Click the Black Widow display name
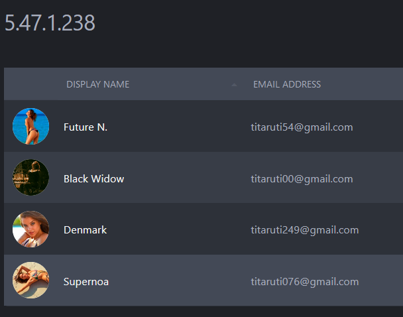The image size is (403, 317). (93, 178)
